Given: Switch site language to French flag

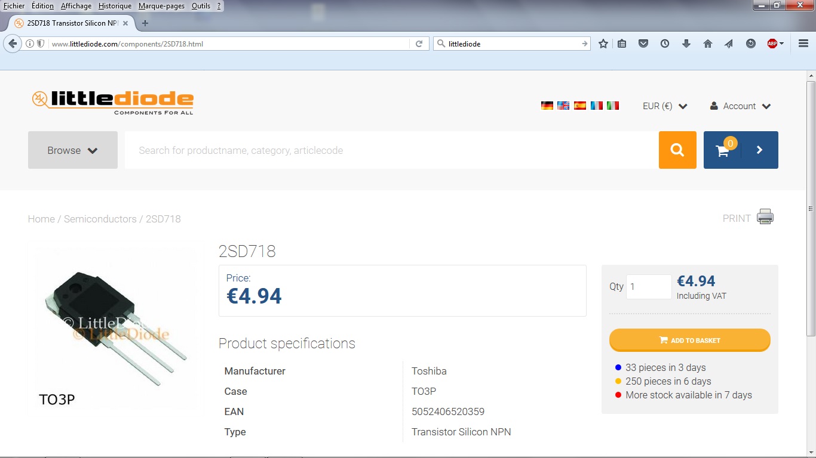Looking at the screenshot, I should [597, 106].
